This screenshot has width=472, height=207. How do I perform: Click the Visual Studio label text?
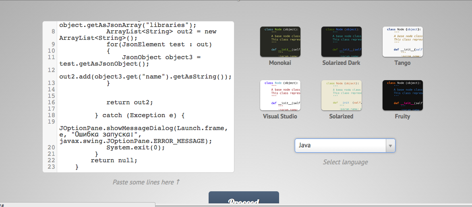click(x=280, y=116)
